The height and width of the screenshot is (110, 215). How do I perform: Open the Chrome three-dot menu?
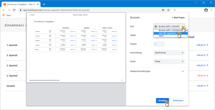click(x=211, y=10)
